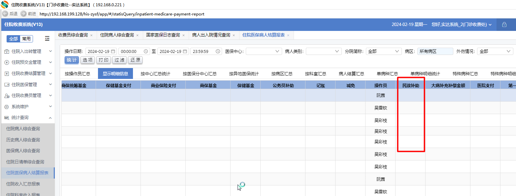This screenshot has height=196, width=516.
Task: Select 单病种汇总 report tab
Action: click(x=387, y=74)
